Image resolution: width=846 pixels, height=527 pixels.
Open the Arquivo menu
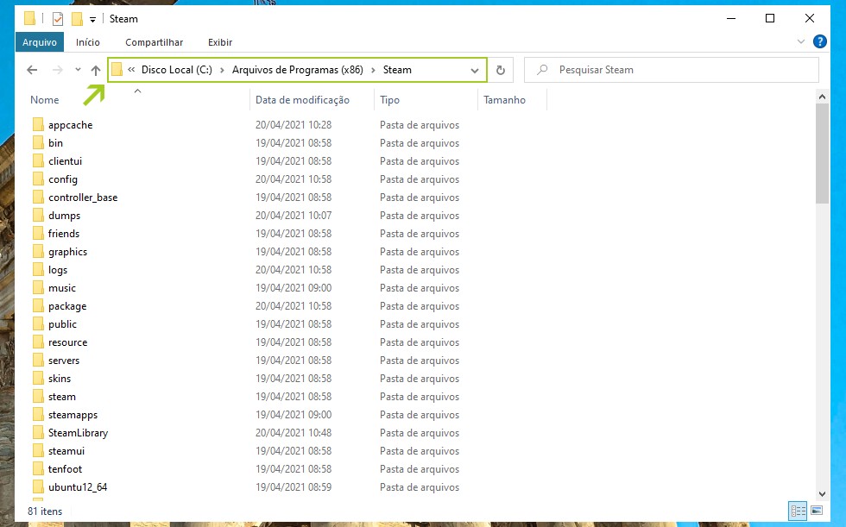39,41
